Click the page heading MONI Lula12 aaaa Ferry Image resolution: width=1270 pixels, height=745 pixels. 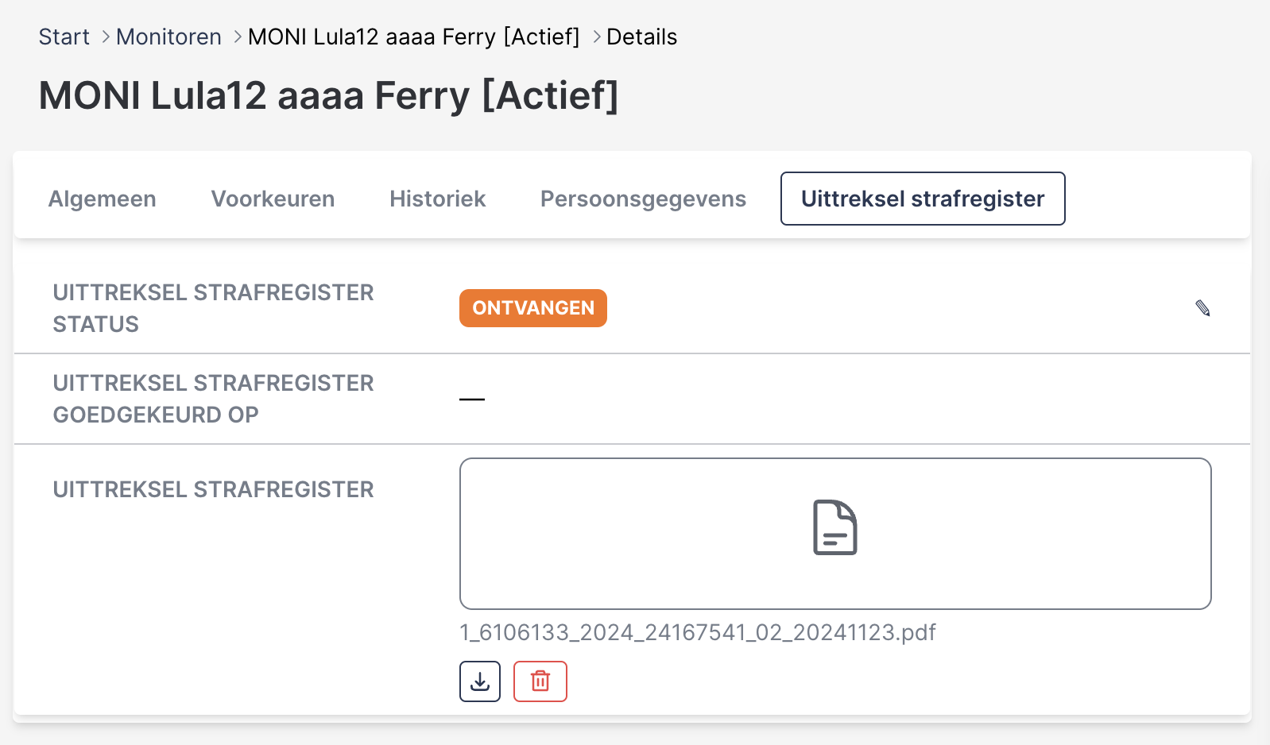tap(328, 96)
